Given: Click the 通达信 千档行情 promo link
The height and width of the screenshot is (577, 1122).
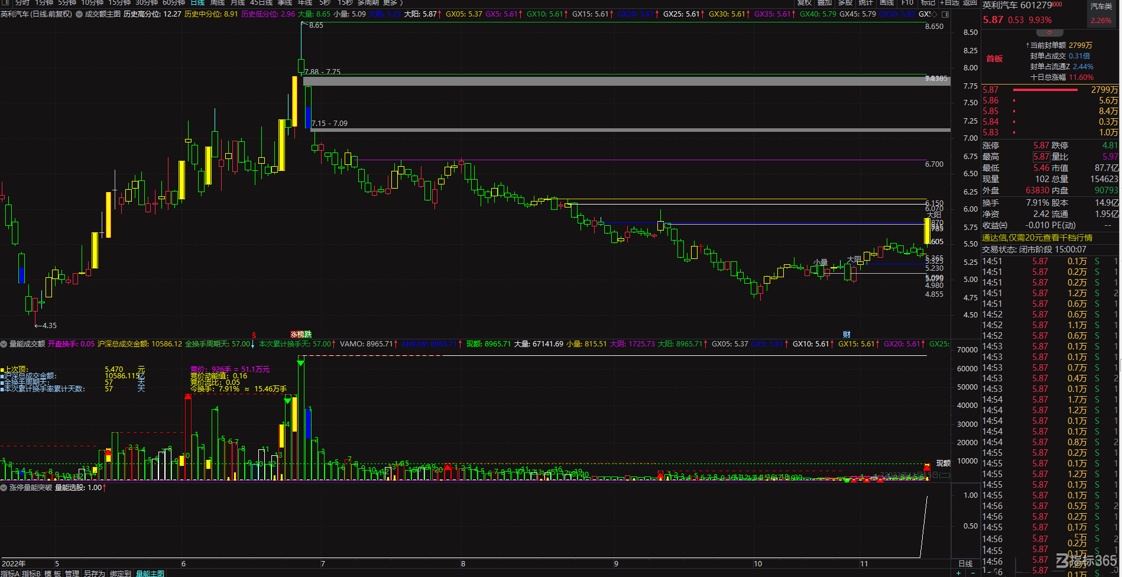Looking at the screenshot, I should coord(1037,238).
